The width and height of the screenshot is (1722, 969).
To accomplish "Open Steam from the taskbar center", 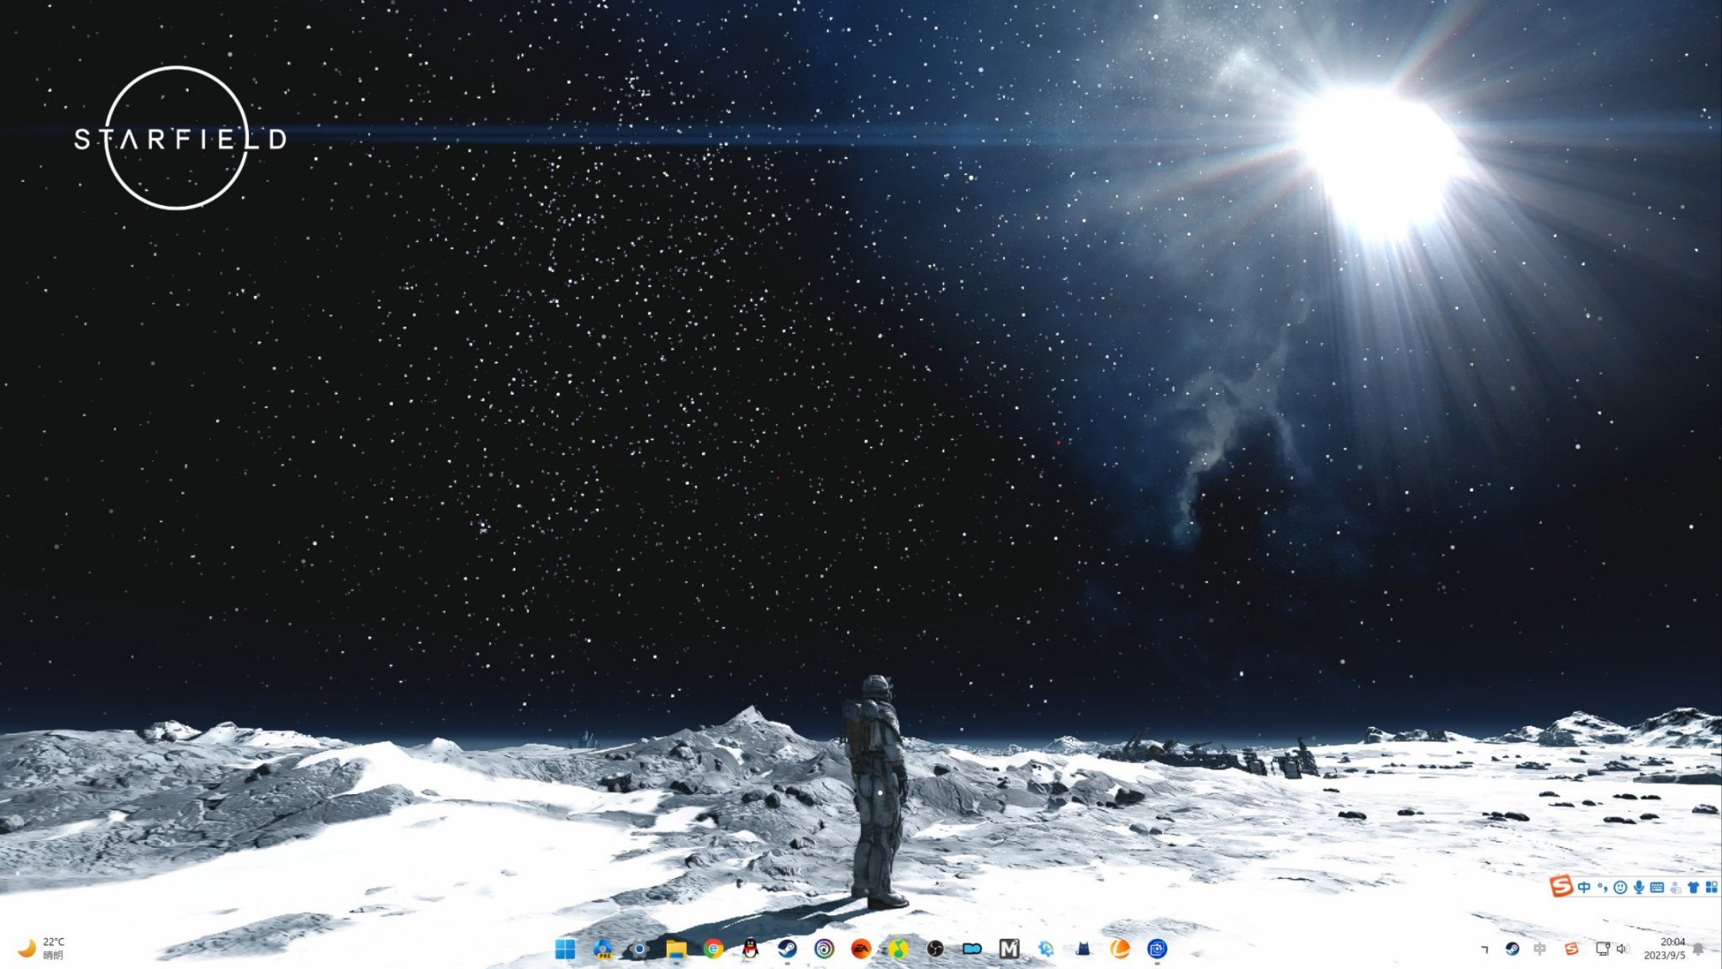I will tap(787, 950).
